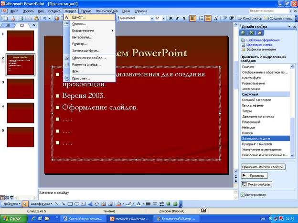
Task: Click the Insert Picture icon
Action: [110, 204]
